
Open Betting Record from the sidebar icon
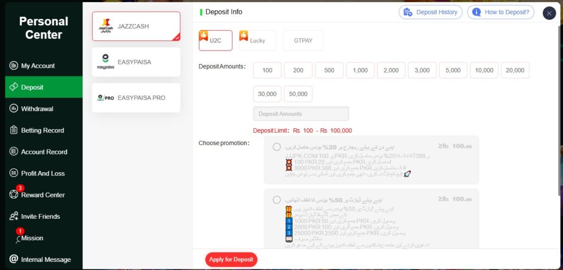14,130
